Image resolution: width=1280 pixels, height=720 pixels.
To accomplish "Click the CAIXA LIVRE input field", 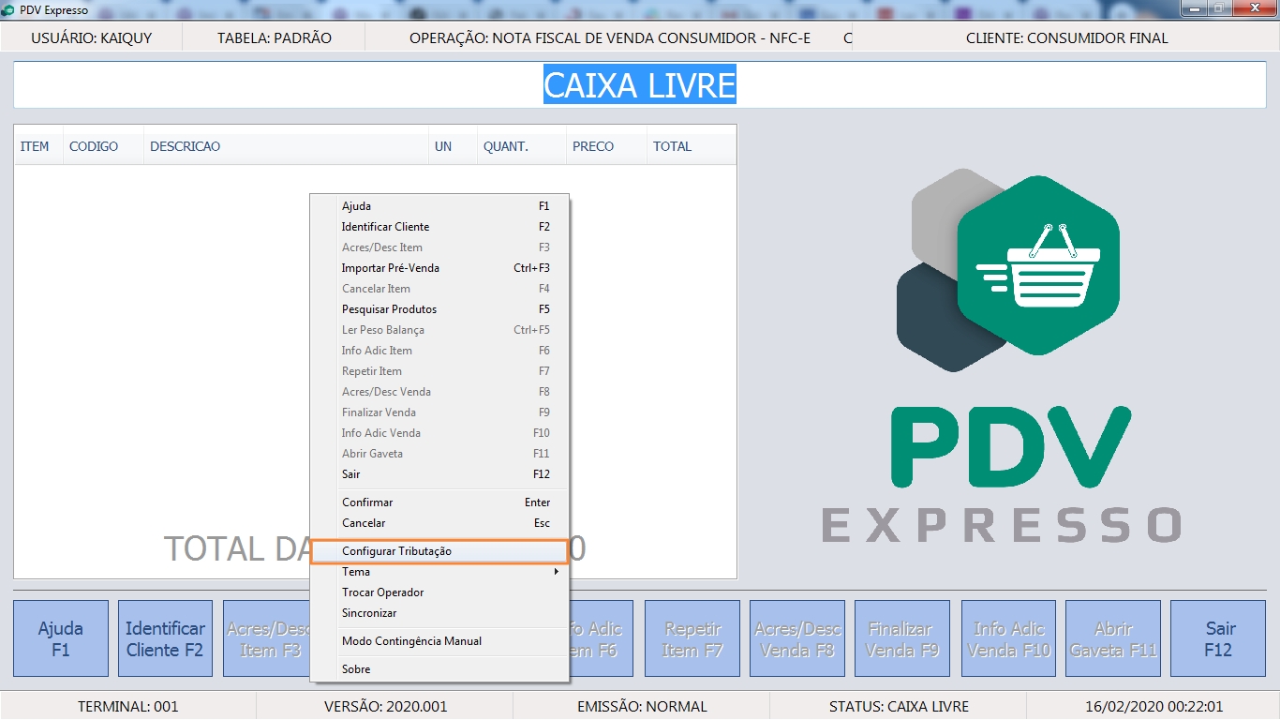I will pos(640,85).
